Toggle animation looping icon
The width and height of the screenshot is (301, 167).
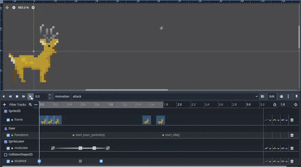[296, 105]
